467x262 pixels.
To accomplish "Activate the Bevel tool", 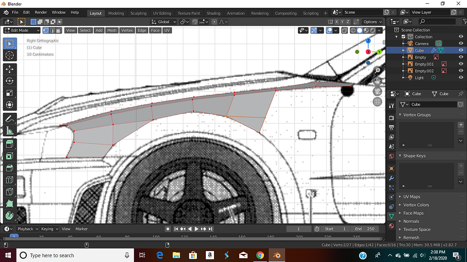I will pos(10,168).
